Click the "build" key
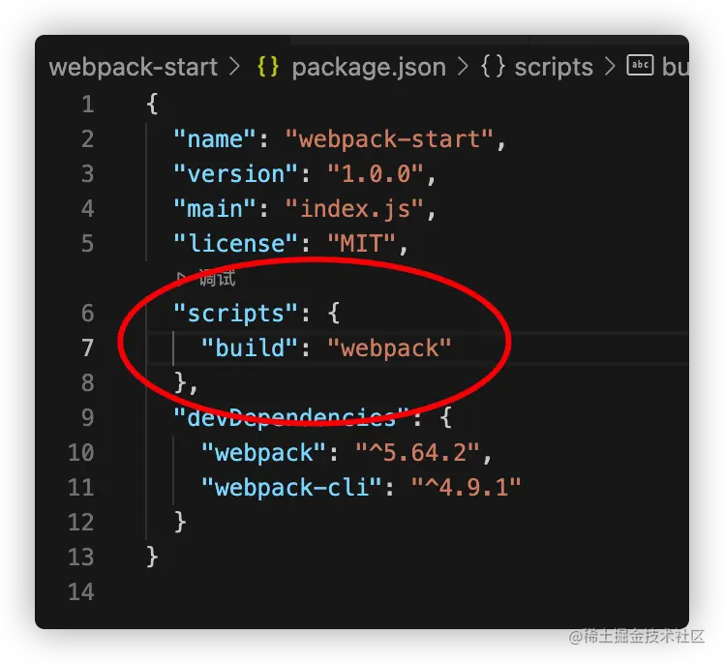Image resolution: width=724 pixels, height=664 pixels. (x=250, y=347)
